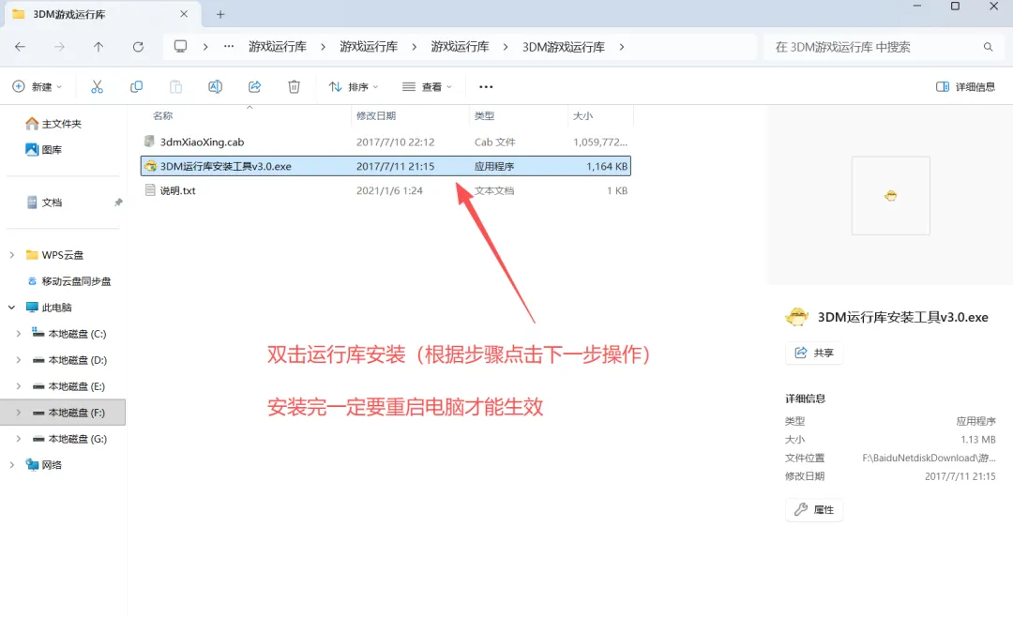Click the search magnifier icon
The height and width of the screenshot is (617, 1013).
click(x=988, y=47)
